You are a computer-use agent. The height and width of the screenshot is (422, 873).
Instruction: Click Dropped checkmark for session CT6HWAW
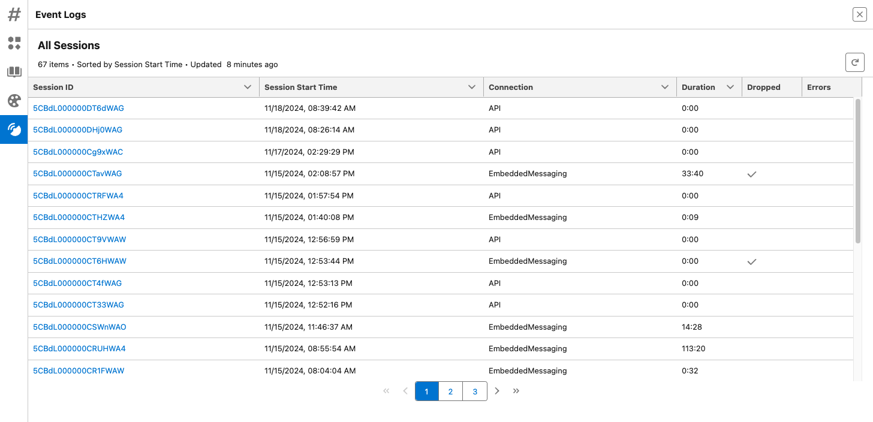point(752,261)
